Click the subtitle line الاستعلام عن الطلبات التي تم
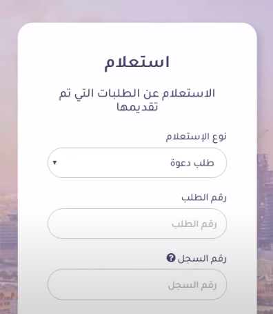Screen dimensions: 273x314 click(x=137, y=94)
